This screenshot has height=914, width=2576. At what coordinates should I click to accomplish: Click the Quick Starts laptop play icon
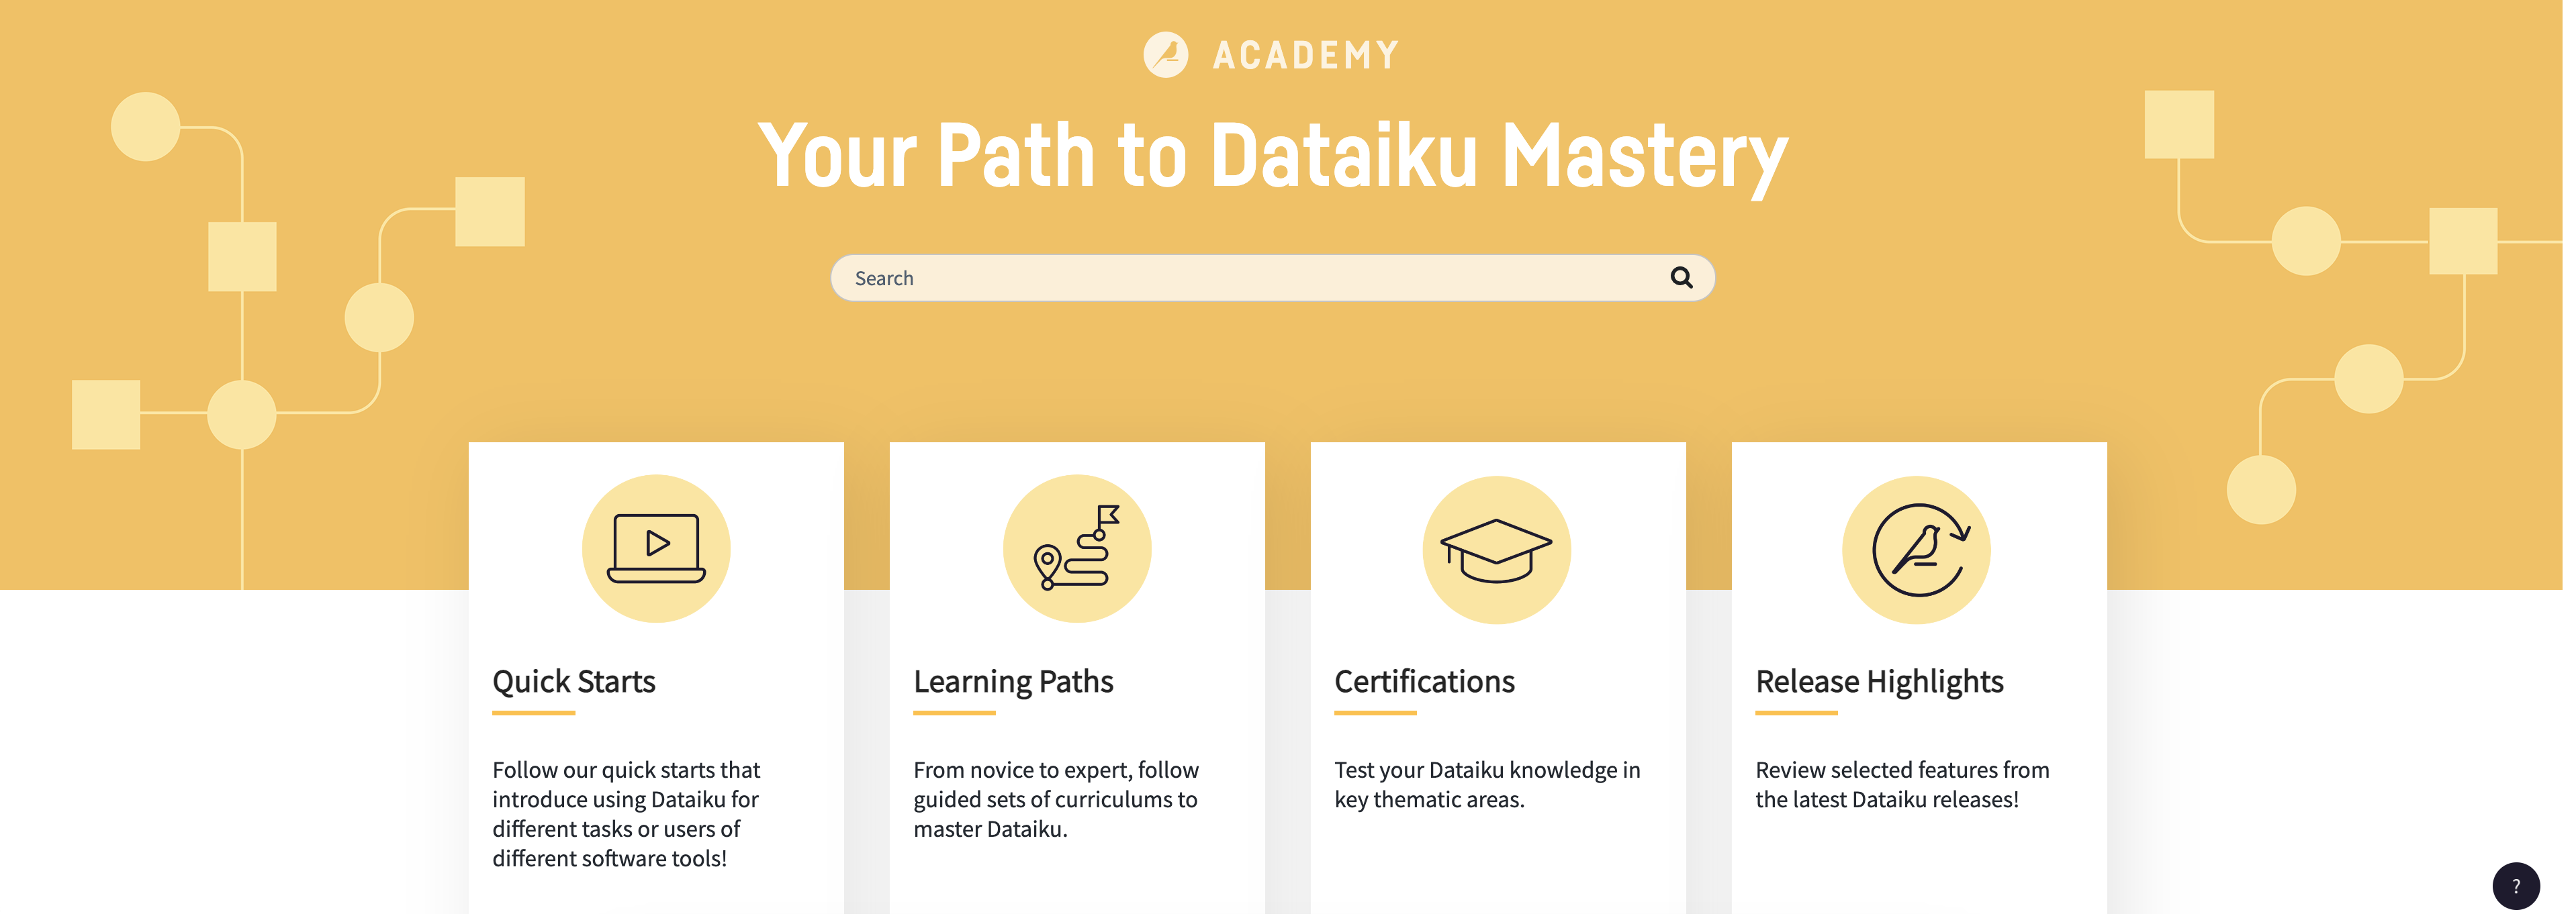pyautogui.click(x=656, y=548)
